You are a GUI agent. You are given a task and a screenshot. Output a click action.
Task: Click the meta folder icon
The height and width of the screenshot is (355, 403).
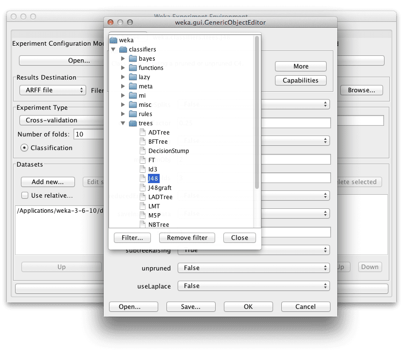(x=133, y=86)
